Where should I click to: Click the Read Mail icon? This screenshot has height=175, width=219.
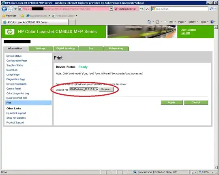[x=165, y=22]
